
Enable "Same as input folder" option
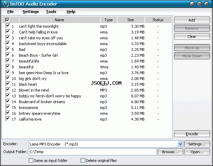pos(31,161)
